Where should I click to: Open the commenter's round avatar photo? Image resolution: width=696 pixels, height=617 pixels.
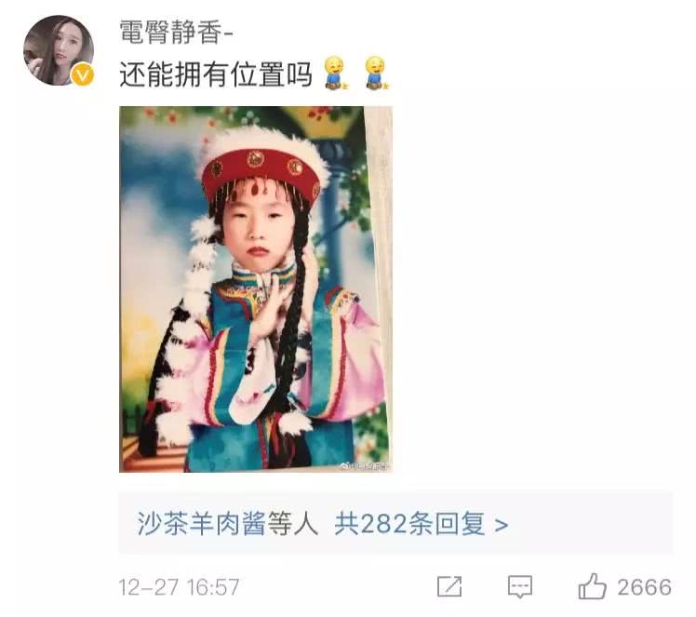59,50
